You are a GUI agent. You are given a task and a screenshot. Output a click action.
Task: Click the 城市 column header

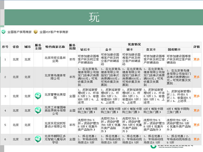point(28,47)
